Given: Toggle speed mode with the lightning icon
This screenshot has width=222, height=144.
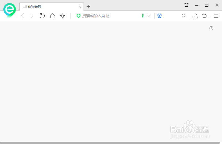Looking at the screenshot, I should [x=143, y=16].
